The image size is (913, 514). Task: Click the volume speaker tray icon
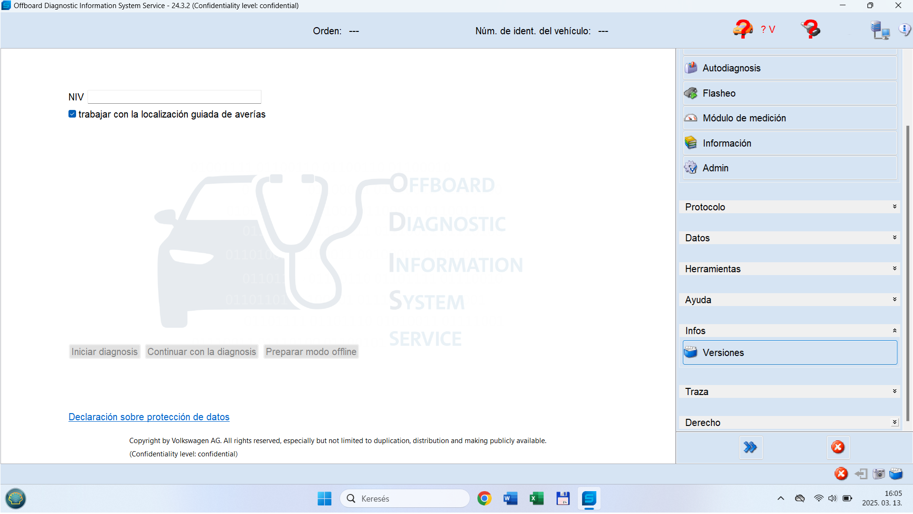pos(832,499)
